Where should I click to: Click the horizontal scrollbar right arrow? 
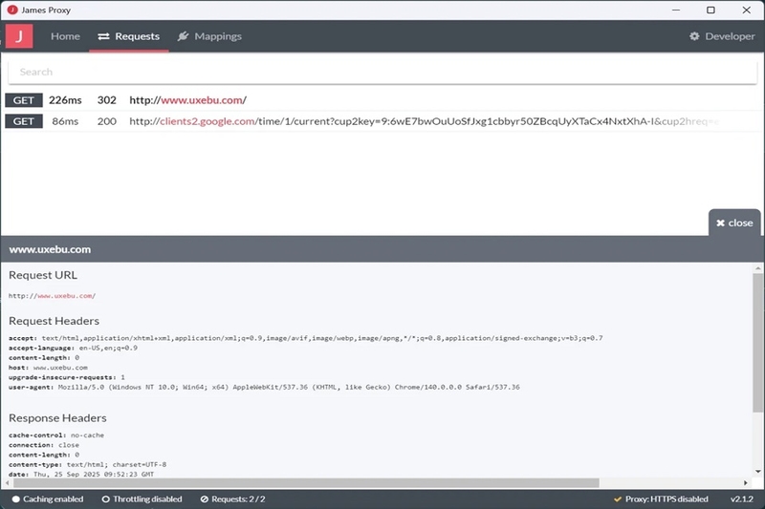[x=746, y=482]
